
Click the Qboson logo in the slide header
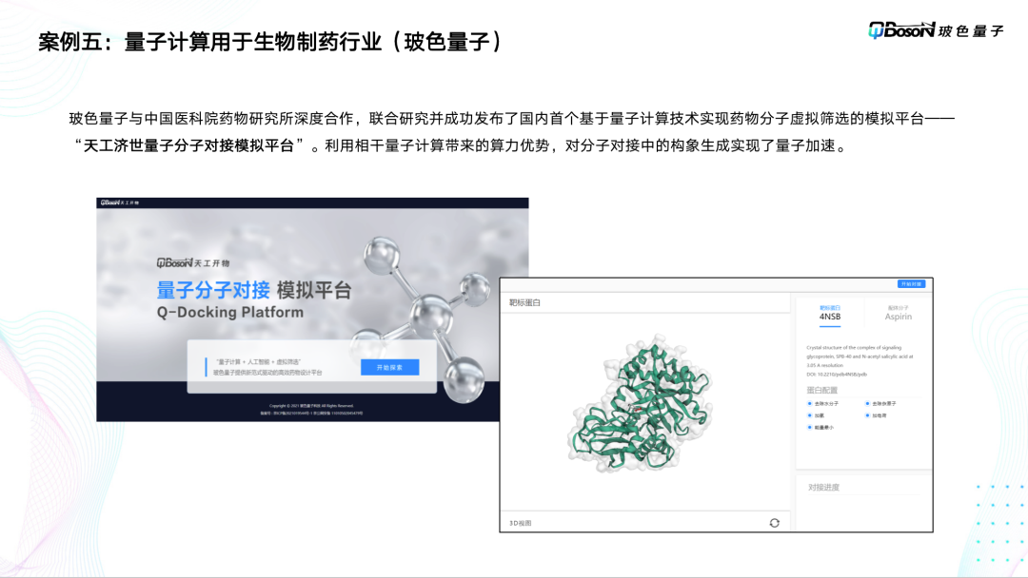tap(936, 30)
